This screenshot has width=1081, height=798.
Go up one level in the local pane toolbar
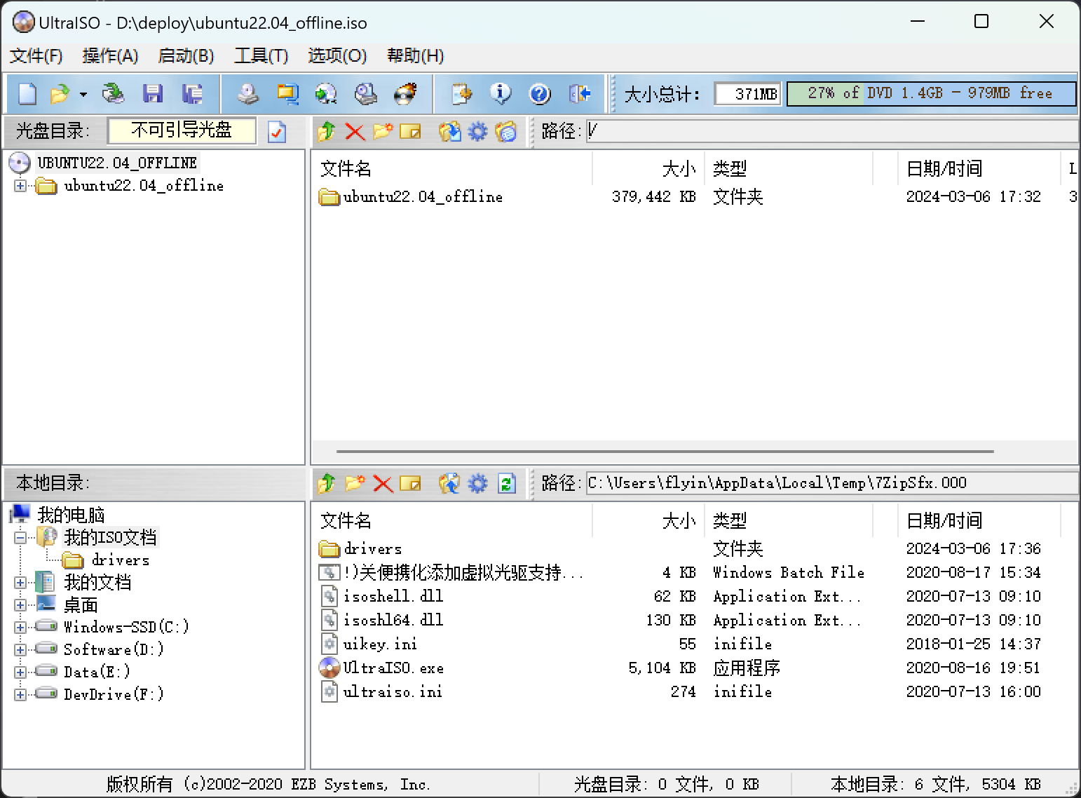[x=326, y=483]
